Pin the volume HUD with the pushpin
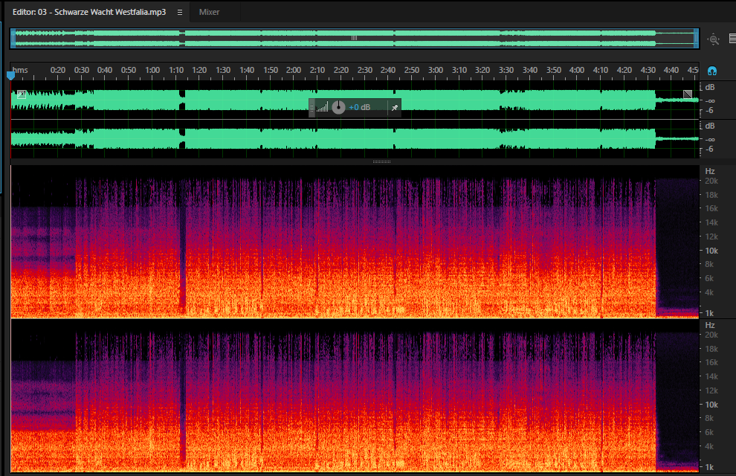 [x=395, y=108]
